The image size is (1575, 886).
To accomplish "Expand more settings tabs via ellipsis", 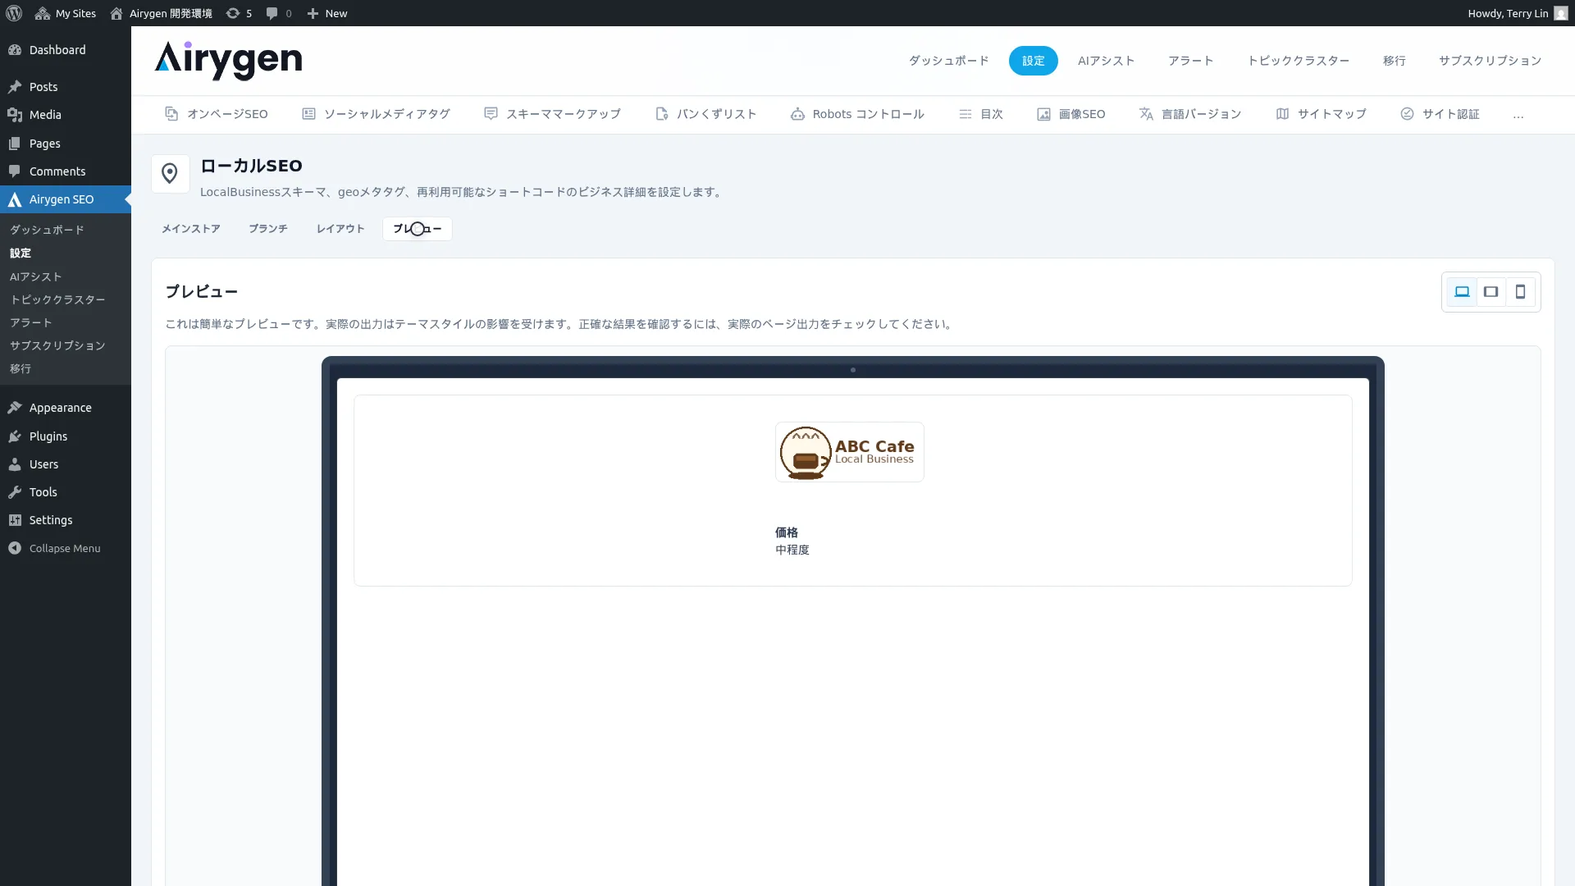I will 1518,116.
